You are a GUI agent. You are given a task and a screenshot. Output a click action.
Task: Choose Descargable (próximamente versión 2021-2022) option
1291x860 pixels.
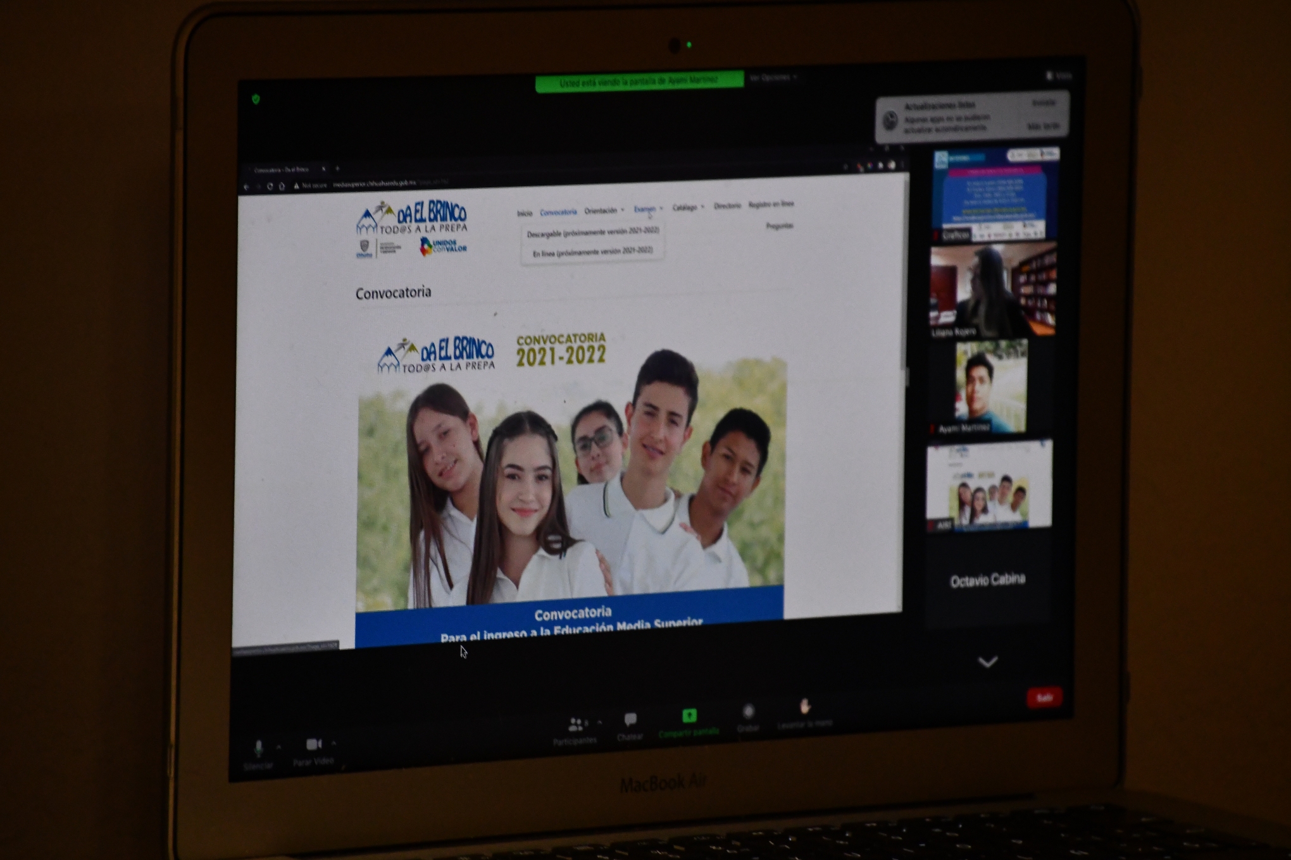[x=594, y=233]
